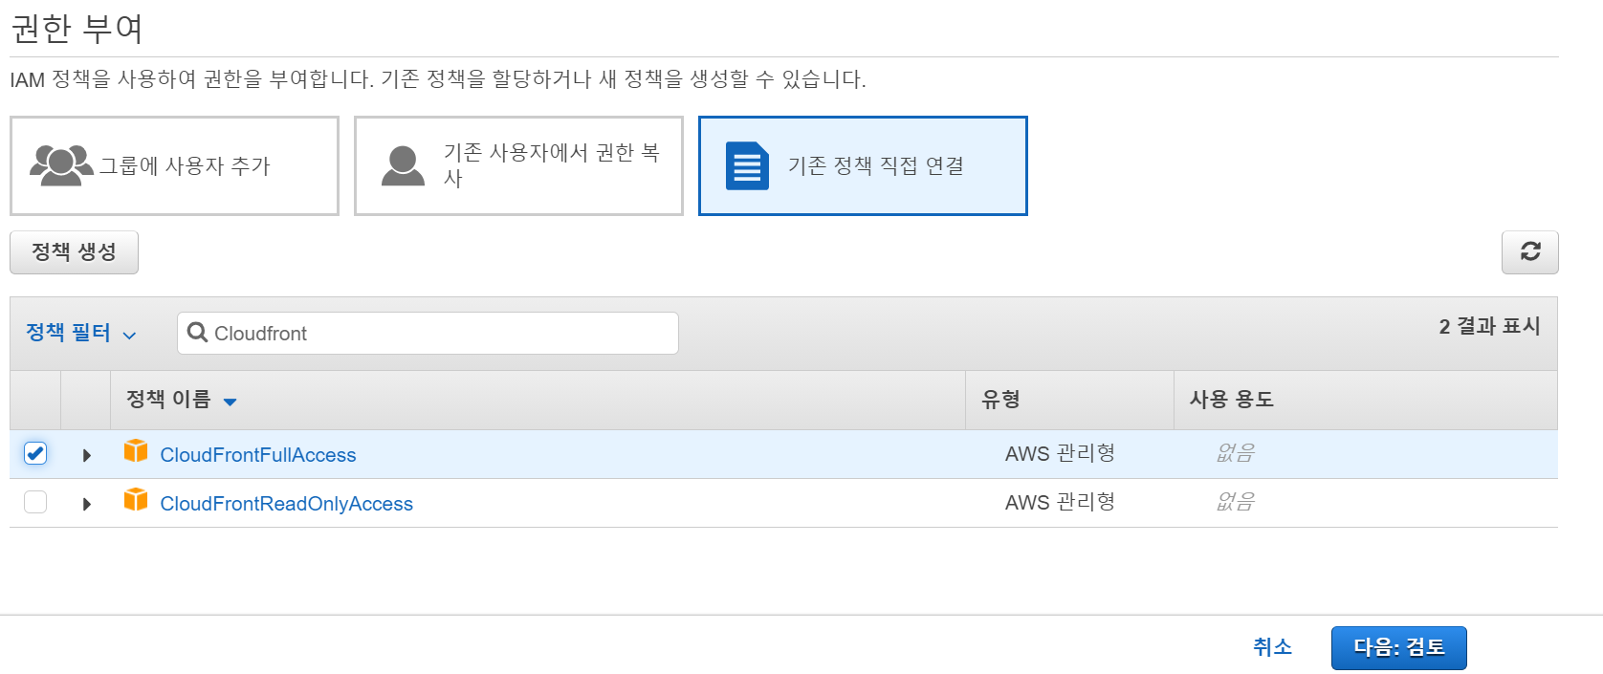Open the 정책 필터 dropdown
This screenshot has width=1603, height=674.
77,333
